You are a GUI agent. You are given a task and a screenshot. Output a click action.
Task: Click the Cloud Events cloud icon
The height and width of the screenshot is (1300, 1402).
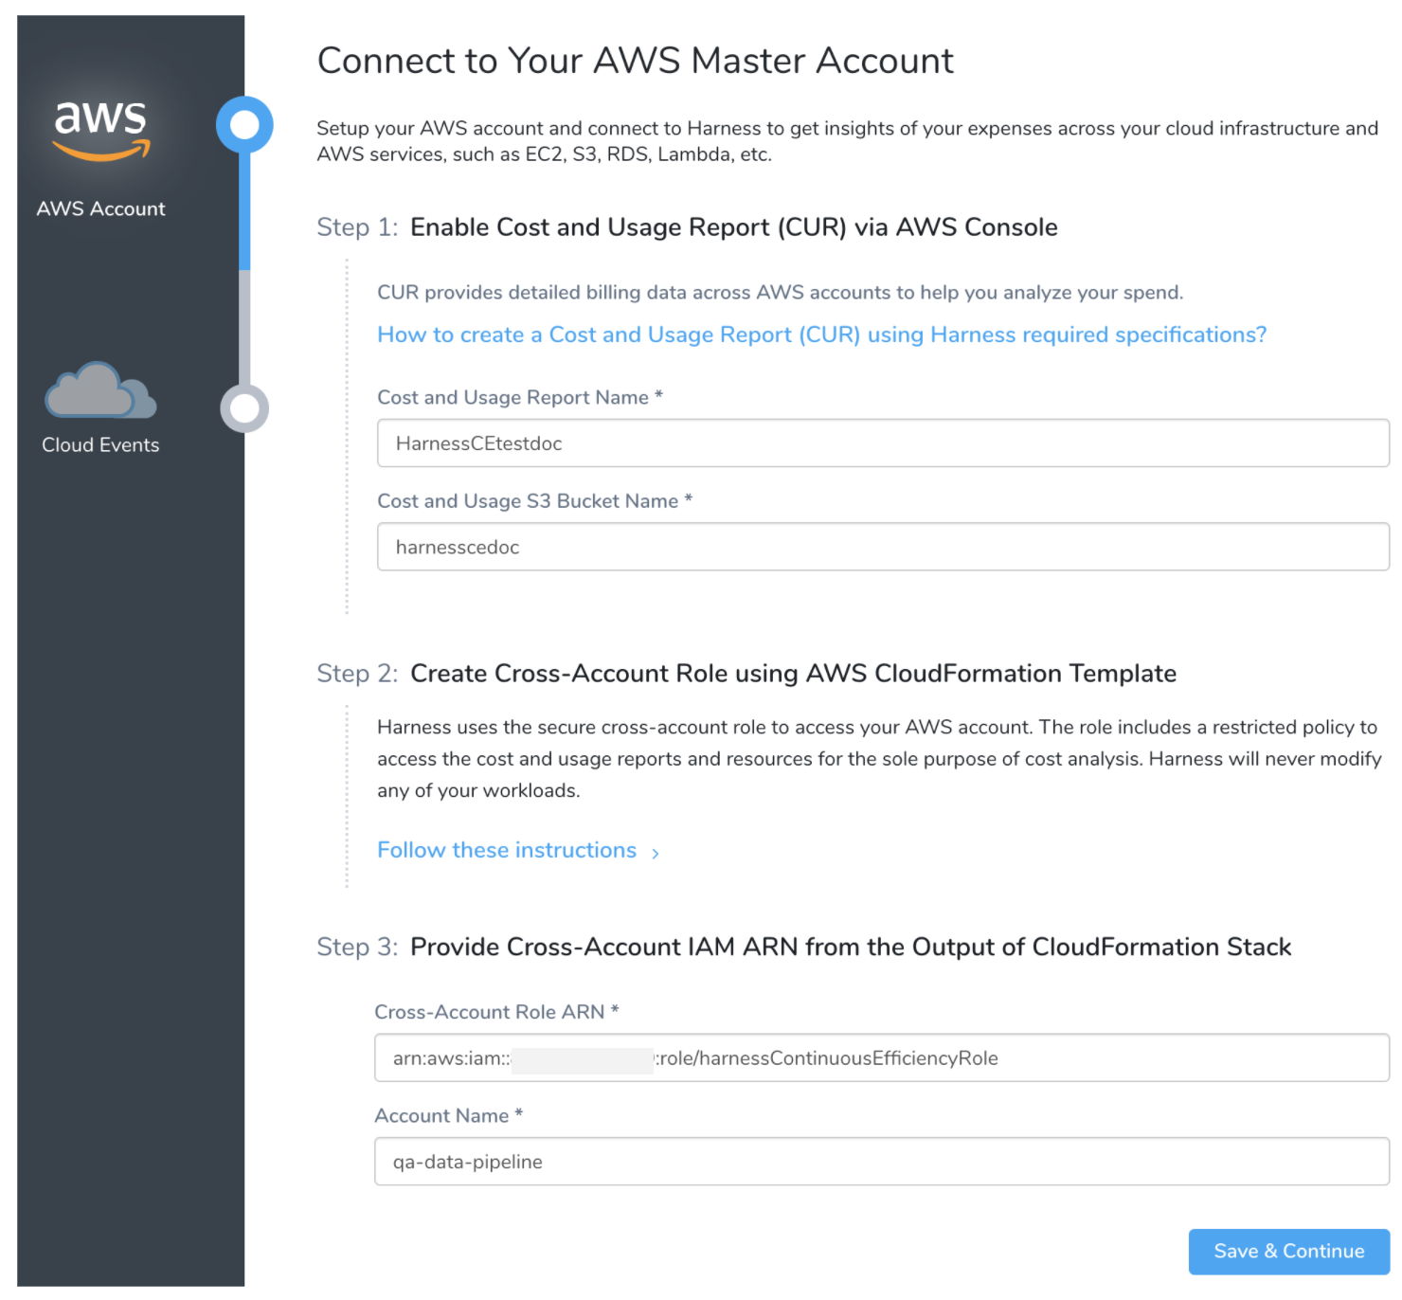(100, 390)
